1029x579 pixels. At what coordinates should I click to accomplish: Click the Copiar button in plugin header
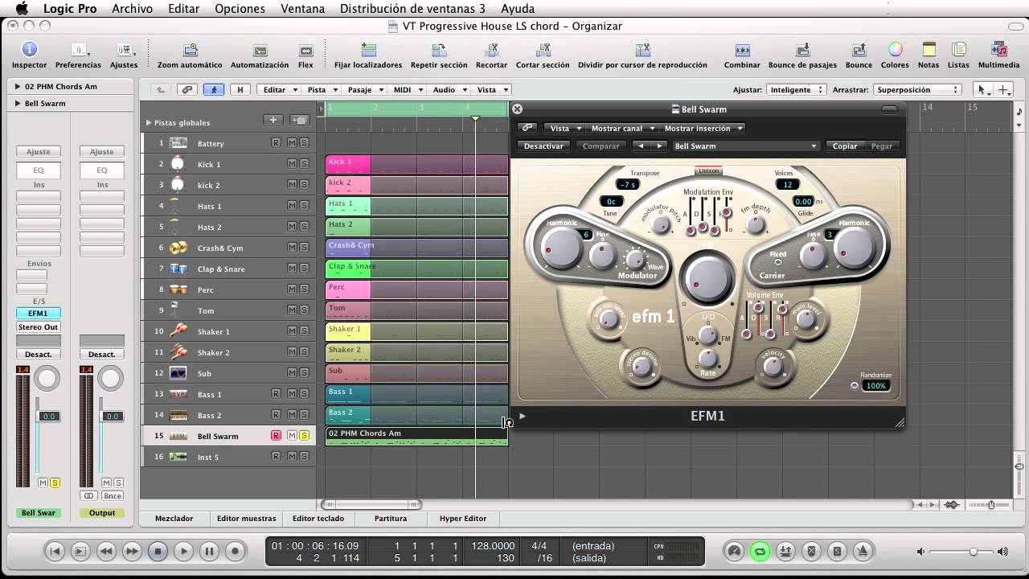(x=845, y=146)
